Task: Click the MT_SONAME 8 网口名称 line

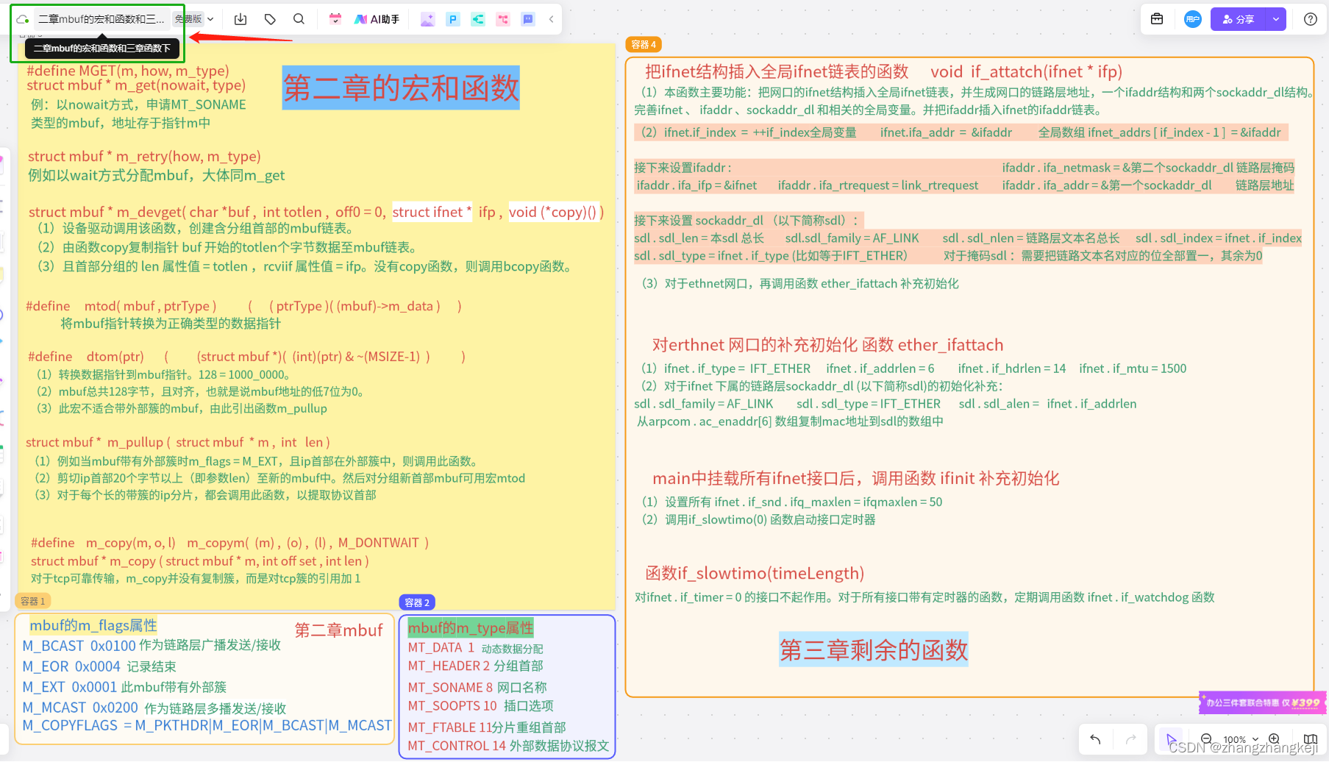Action: [x=477, y=687]
